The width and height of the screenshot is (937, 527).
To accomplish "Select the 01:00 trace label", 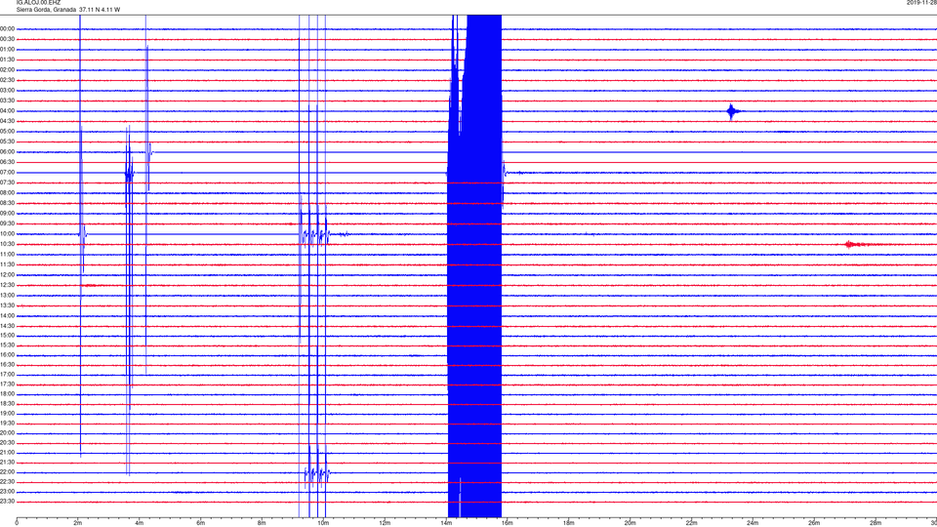I will pos(7,50).
